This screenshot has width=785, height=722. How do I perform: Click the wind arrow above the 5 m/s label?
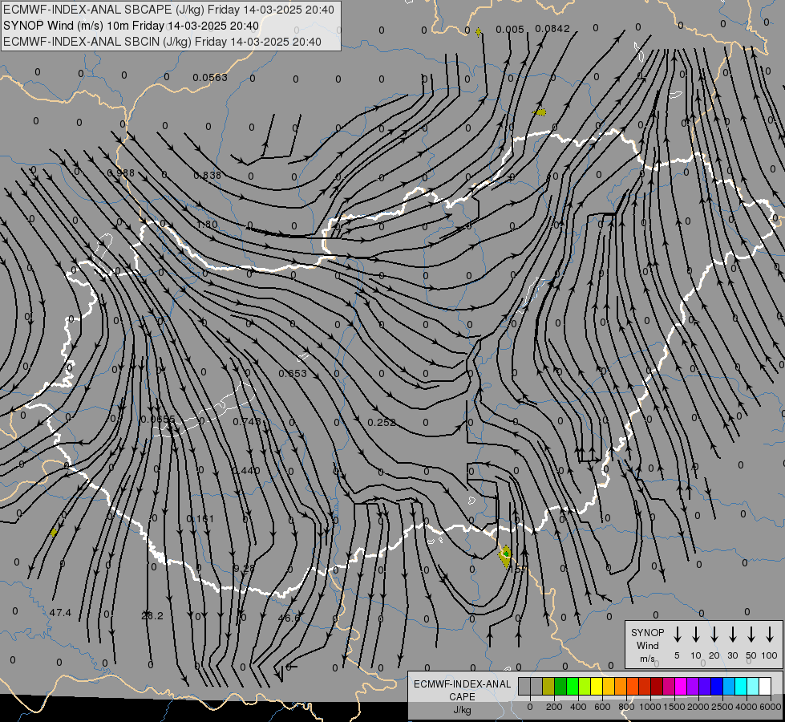(678, 635)
